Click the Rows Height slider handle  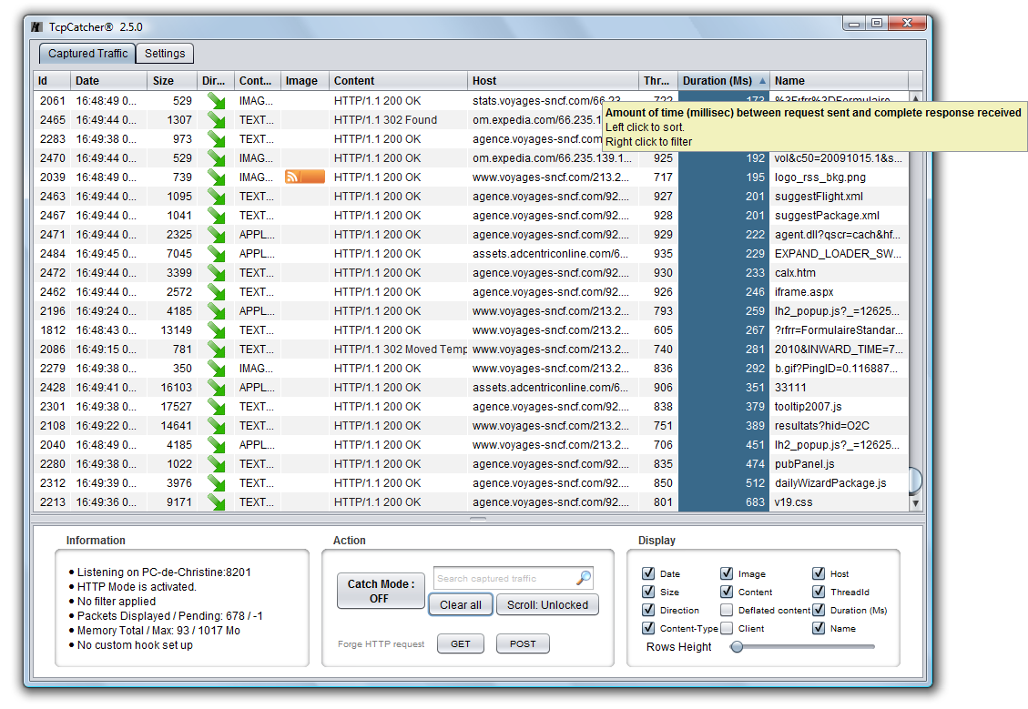pos(737,646)
